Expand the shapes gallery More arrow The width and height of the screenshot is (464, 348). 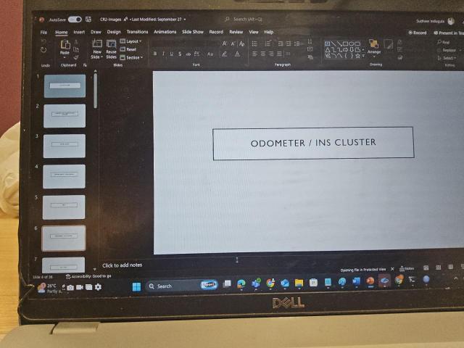tap(363, 56)
